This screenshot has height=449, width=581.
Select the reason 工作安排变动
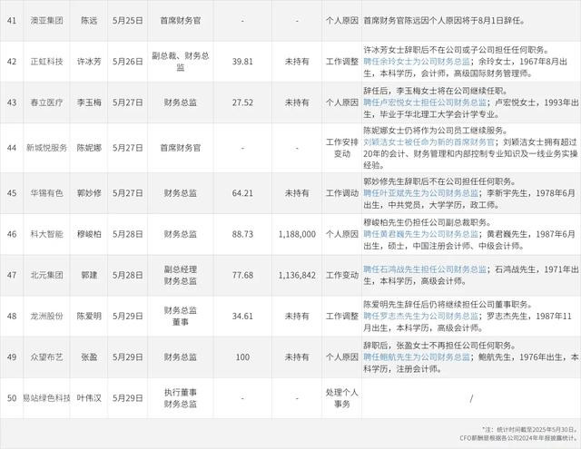tap(342, 148)
